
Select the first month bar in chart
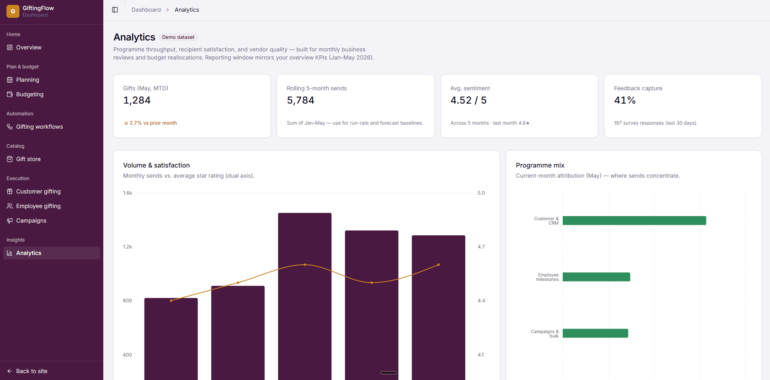point(171,339)
